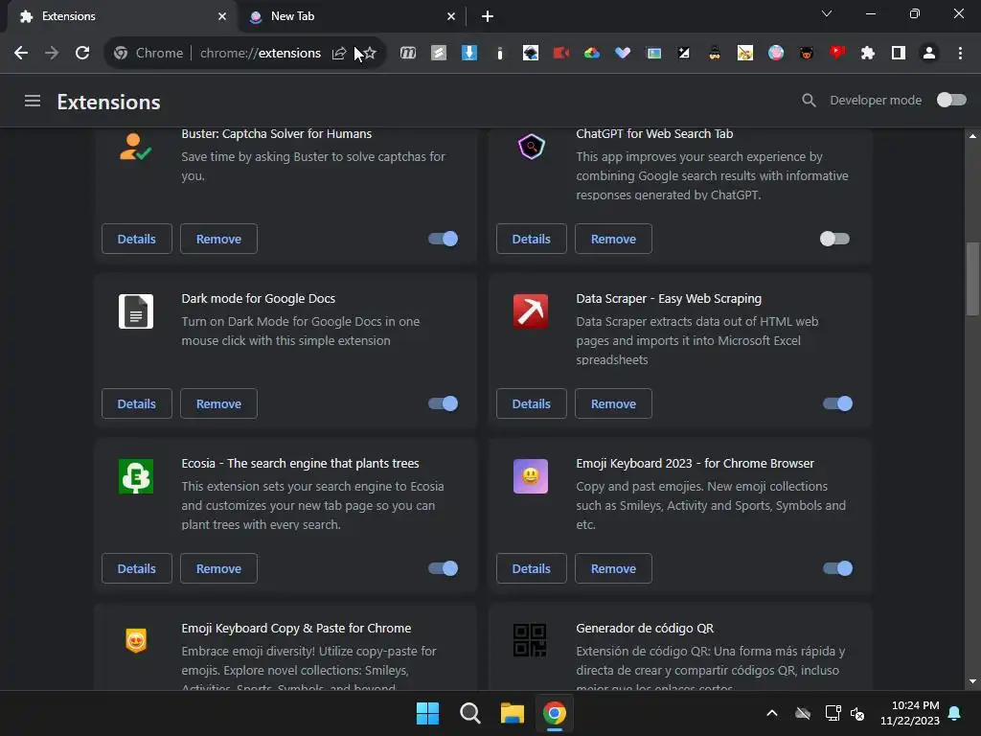The width and height of the screenshot is (981, 736).
Task: Close the New Tab tab
Action: click(451, 16)
